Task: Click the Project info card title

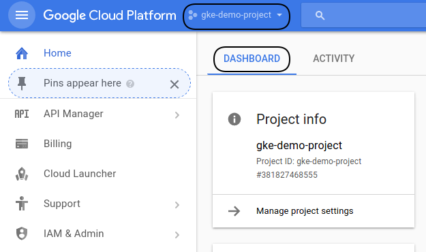Action: 292,119
